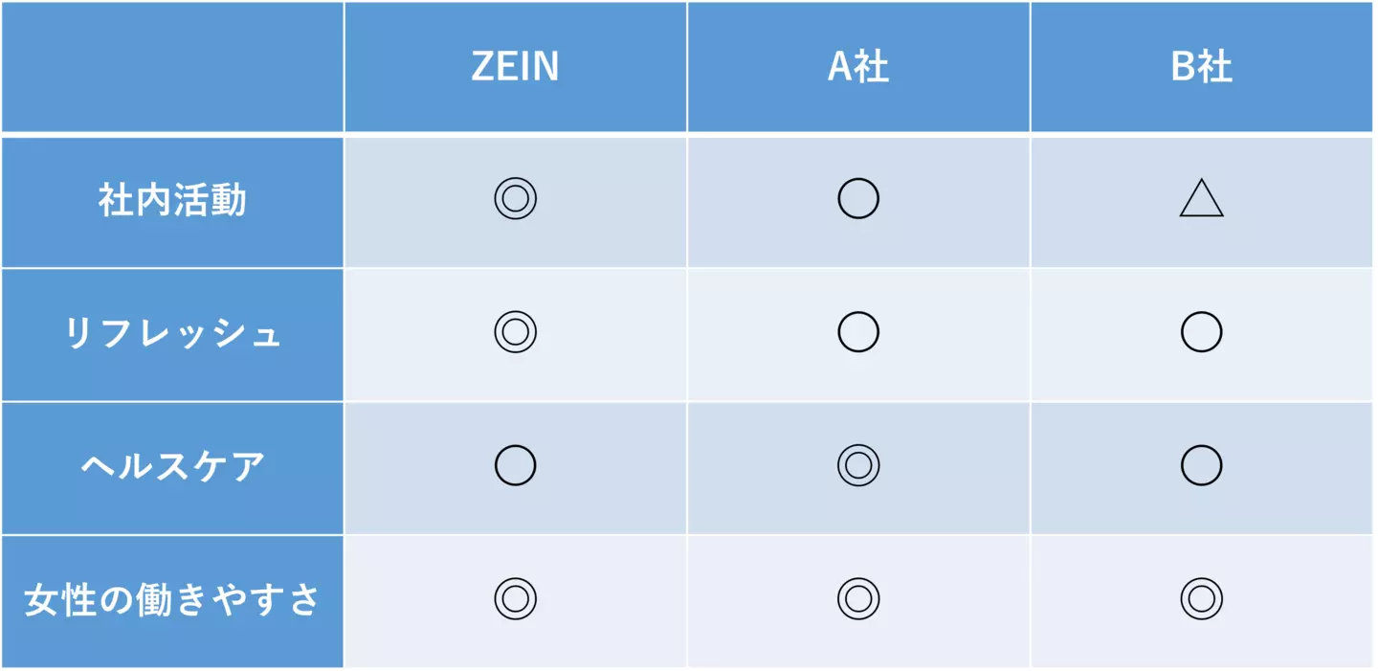Select A社's double circle for ヘルスケア
The width and height of the screenshot is (1378, 671).
[858, 465]
